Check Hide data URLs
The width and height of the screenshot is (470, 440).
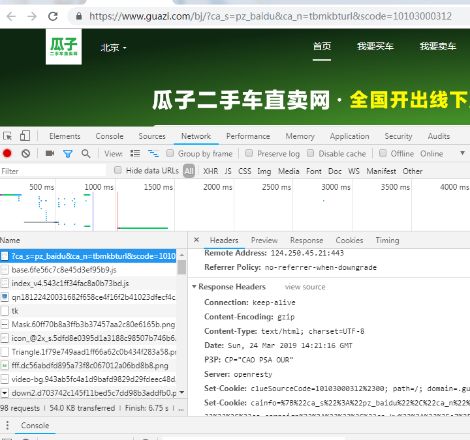click(x=117, y=170)
